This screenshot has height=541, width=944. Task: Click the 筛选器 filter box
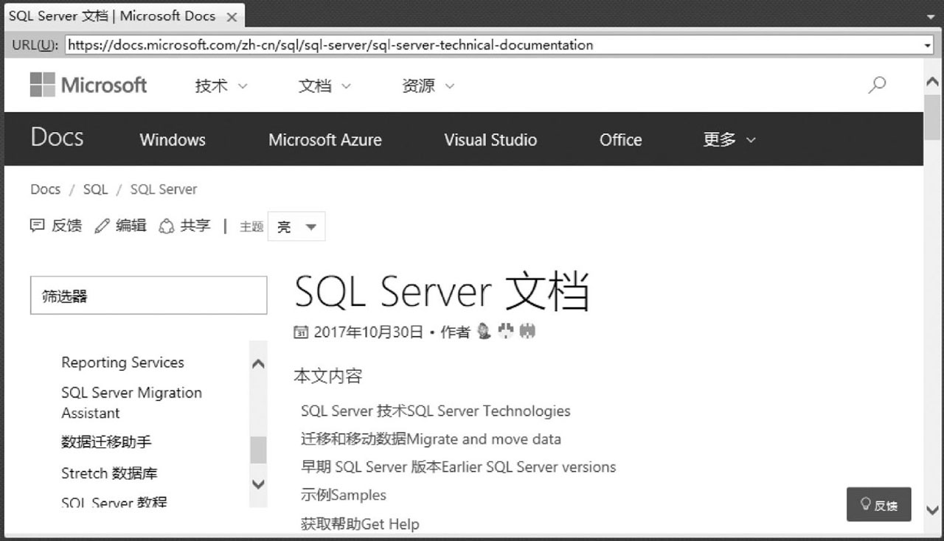(148, 296)
